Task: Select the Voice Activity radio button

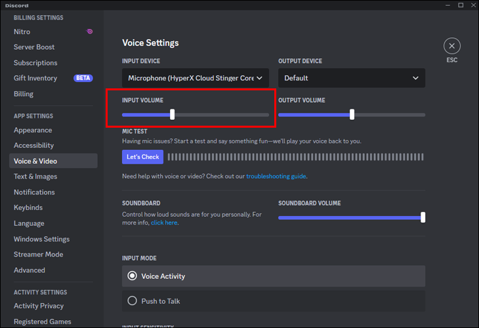Action: pos(132,276)
